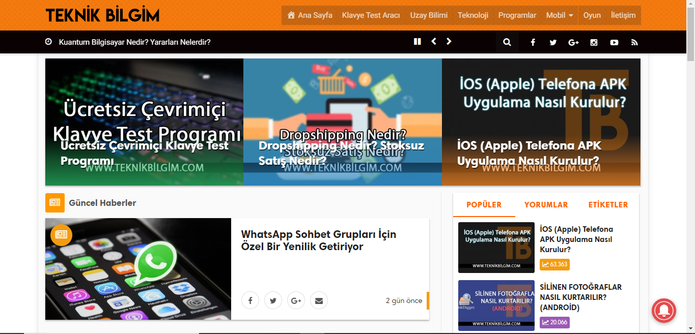This screenshot has height=334, width=695.
Task: Open Silinen Fotoğraflar Nasıl Kurtarılır link
Action: (581, 297)
